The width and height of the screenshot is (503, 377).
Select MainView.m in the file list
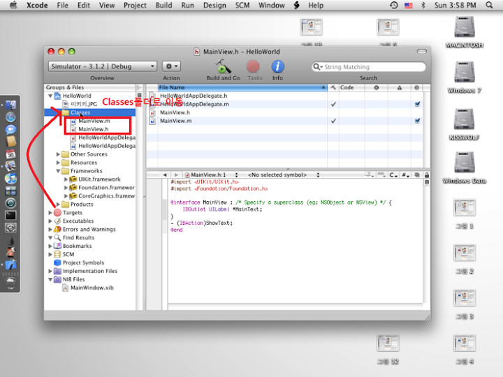pos(176,121)
